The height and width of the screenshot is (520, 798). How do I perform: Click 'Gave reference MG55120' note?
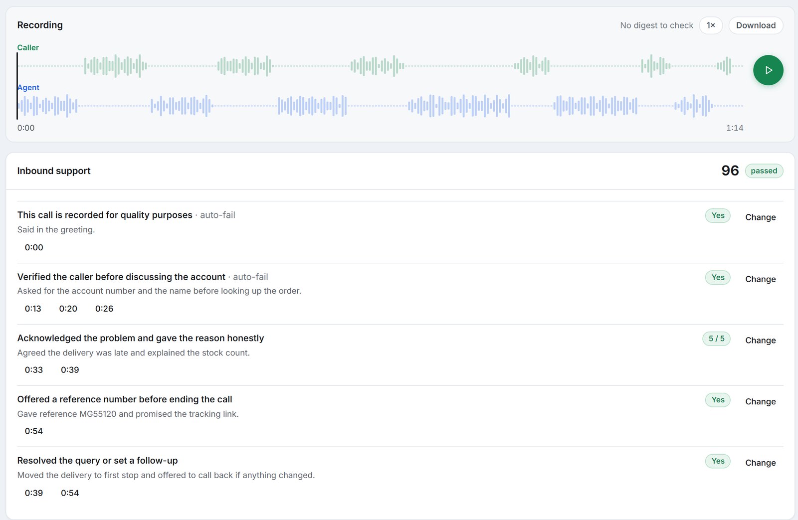[x=128, y=414]
